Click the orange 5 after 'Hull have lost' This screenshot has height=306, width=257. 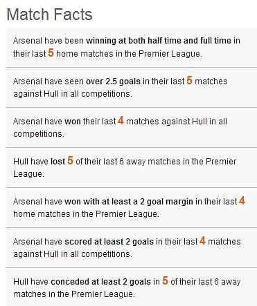point(70,160)
